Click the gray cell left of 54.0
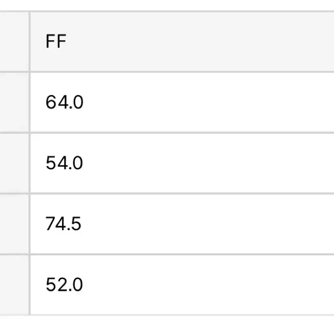Screen dimensions: 334x334 14,163
